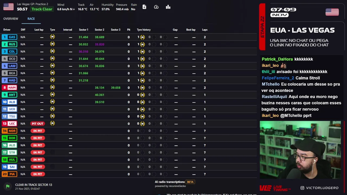Click the CLEAR IN TRACK SECTOR 13 message
347x195 pixels.
point(34,185)
